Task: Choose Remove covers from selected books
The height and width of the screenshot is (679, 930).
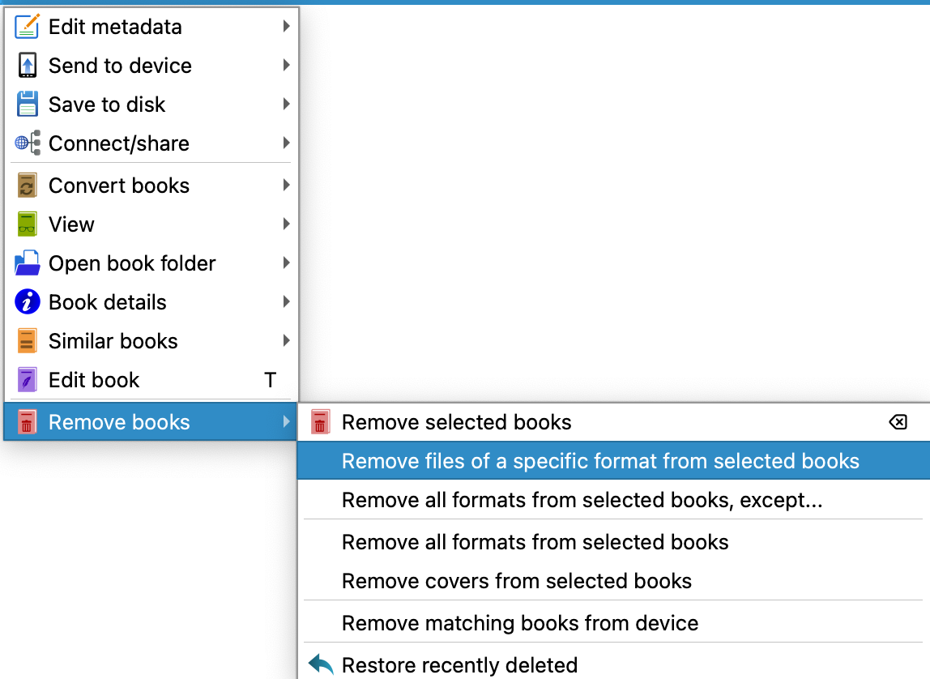Action: click(x=517, y=581)
